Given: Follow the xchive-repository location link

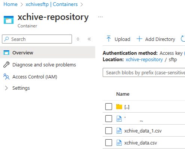Looking at the screenshot, I should click(144, 60).
